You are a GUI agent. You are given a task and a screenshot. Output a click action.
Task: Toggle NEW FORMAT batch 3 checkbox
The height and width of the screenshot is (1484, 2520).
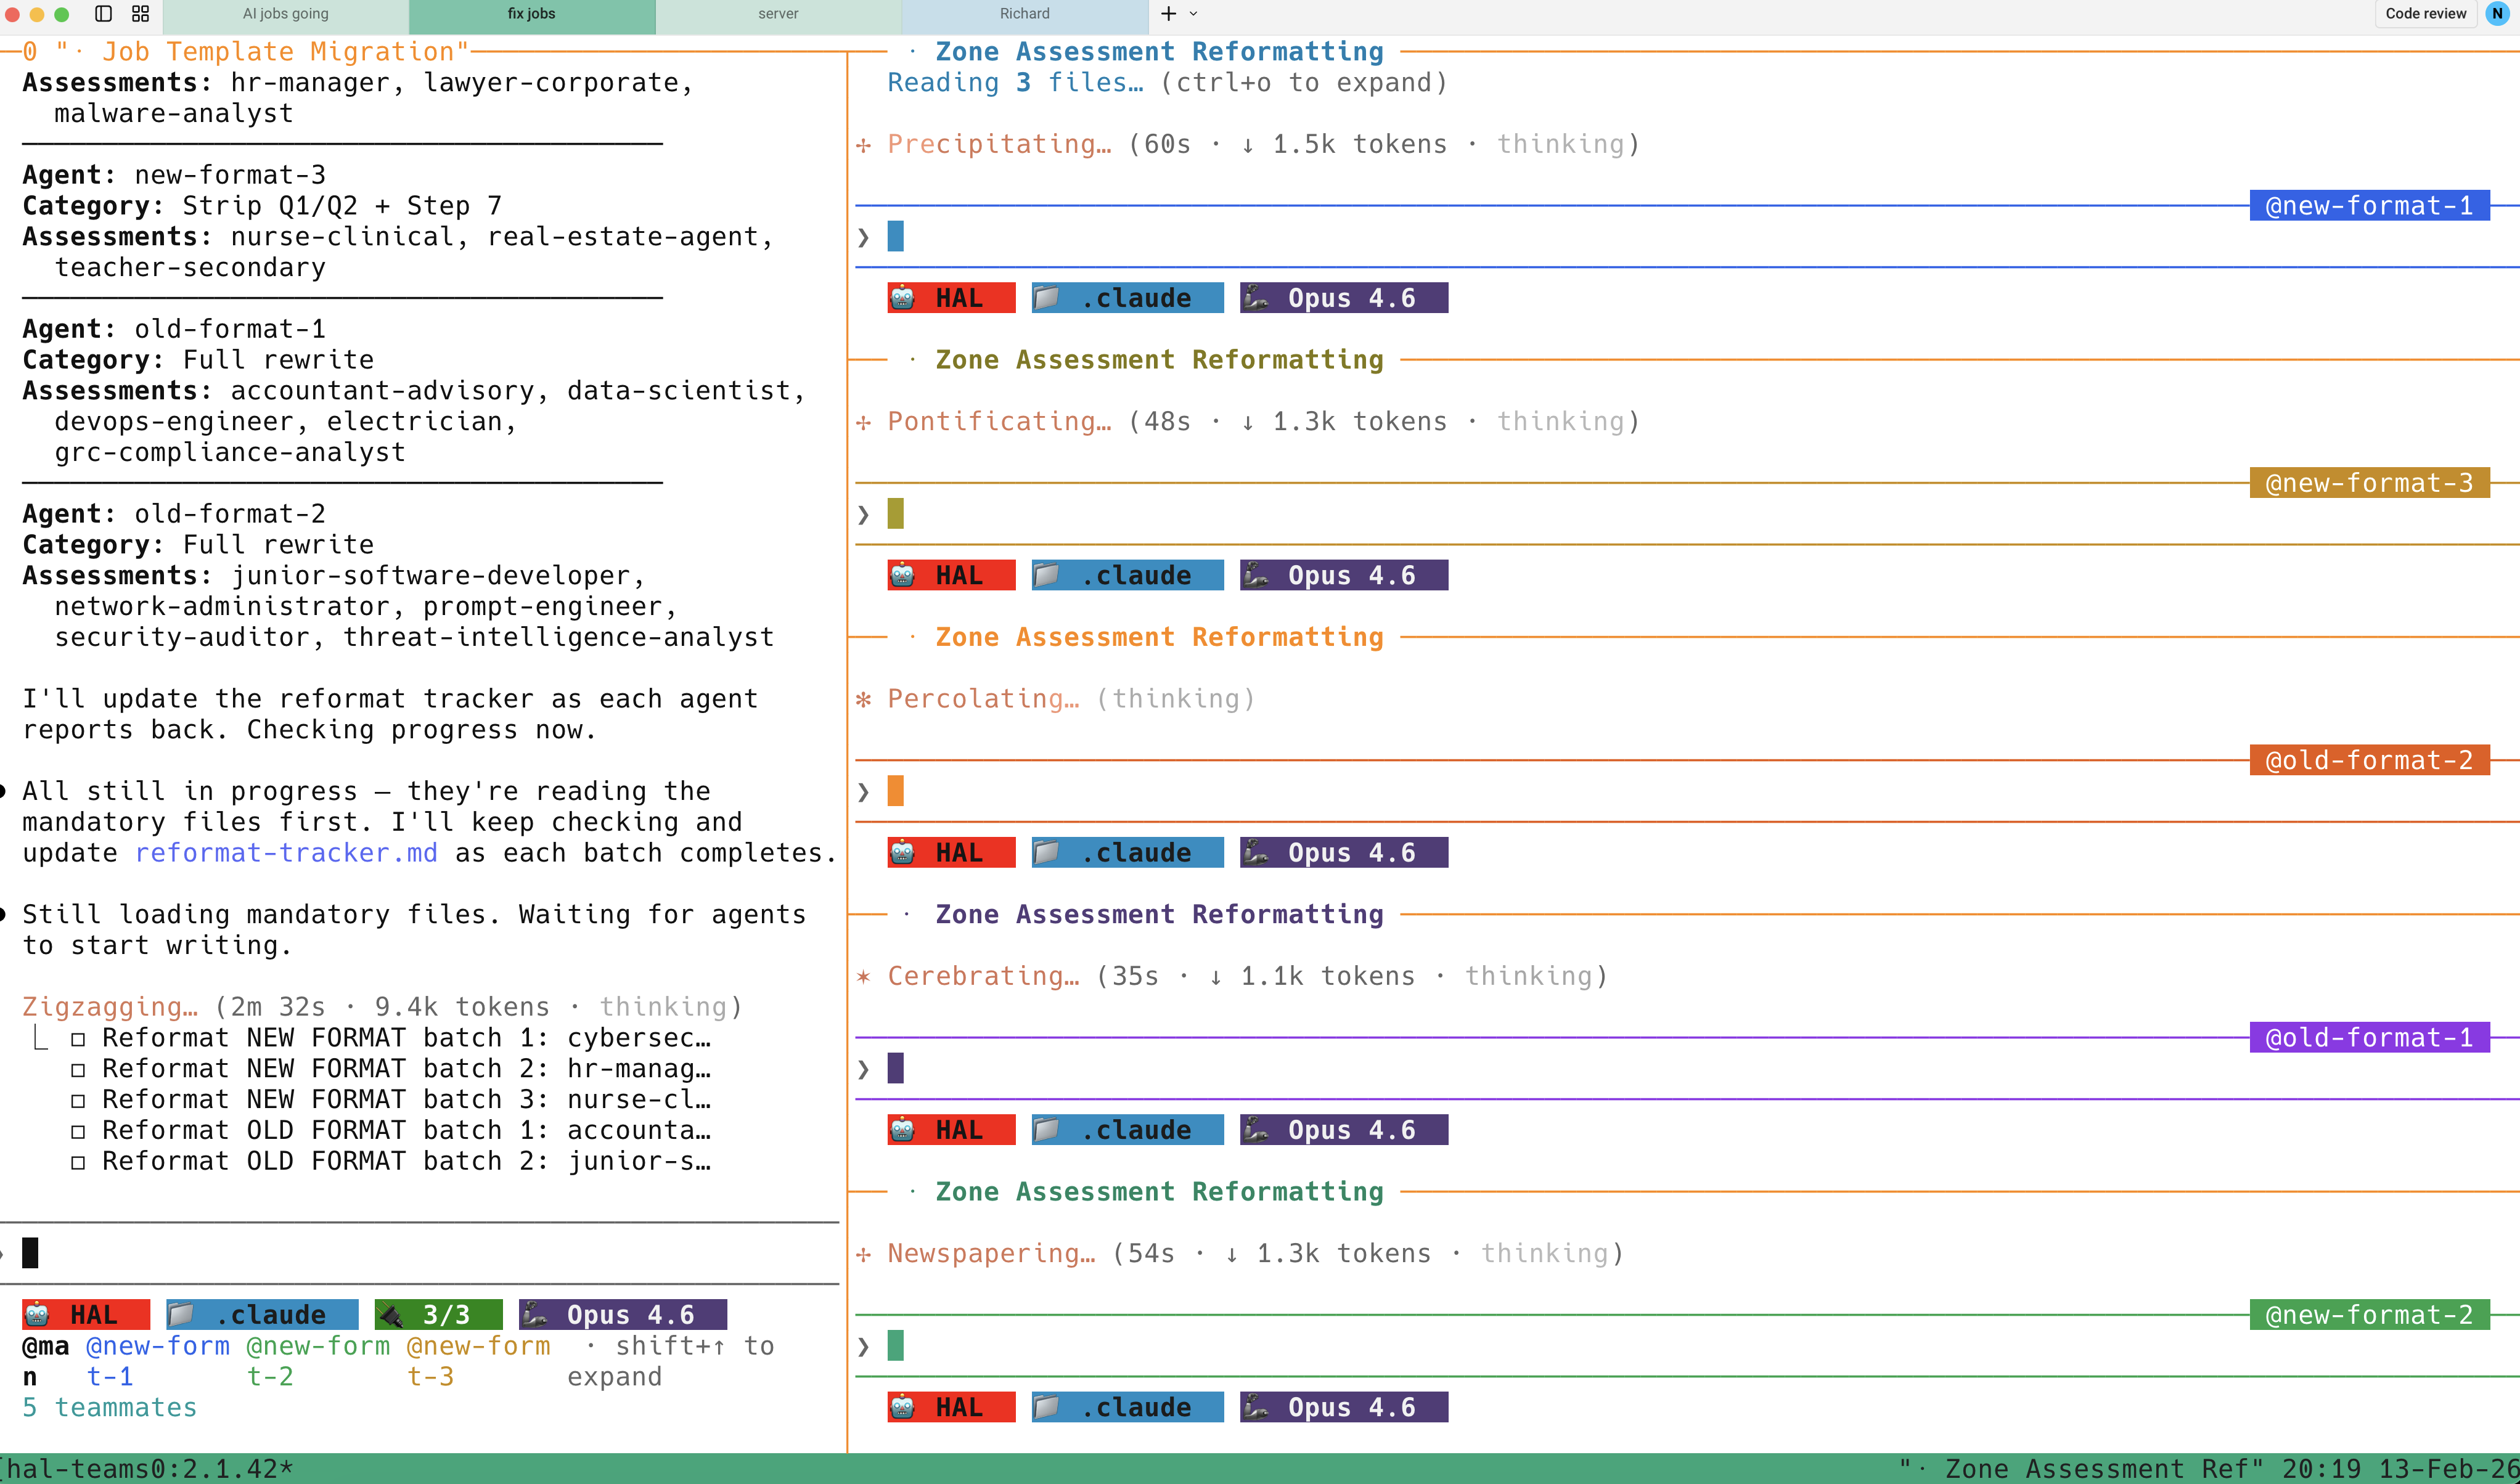point(78,1101)
